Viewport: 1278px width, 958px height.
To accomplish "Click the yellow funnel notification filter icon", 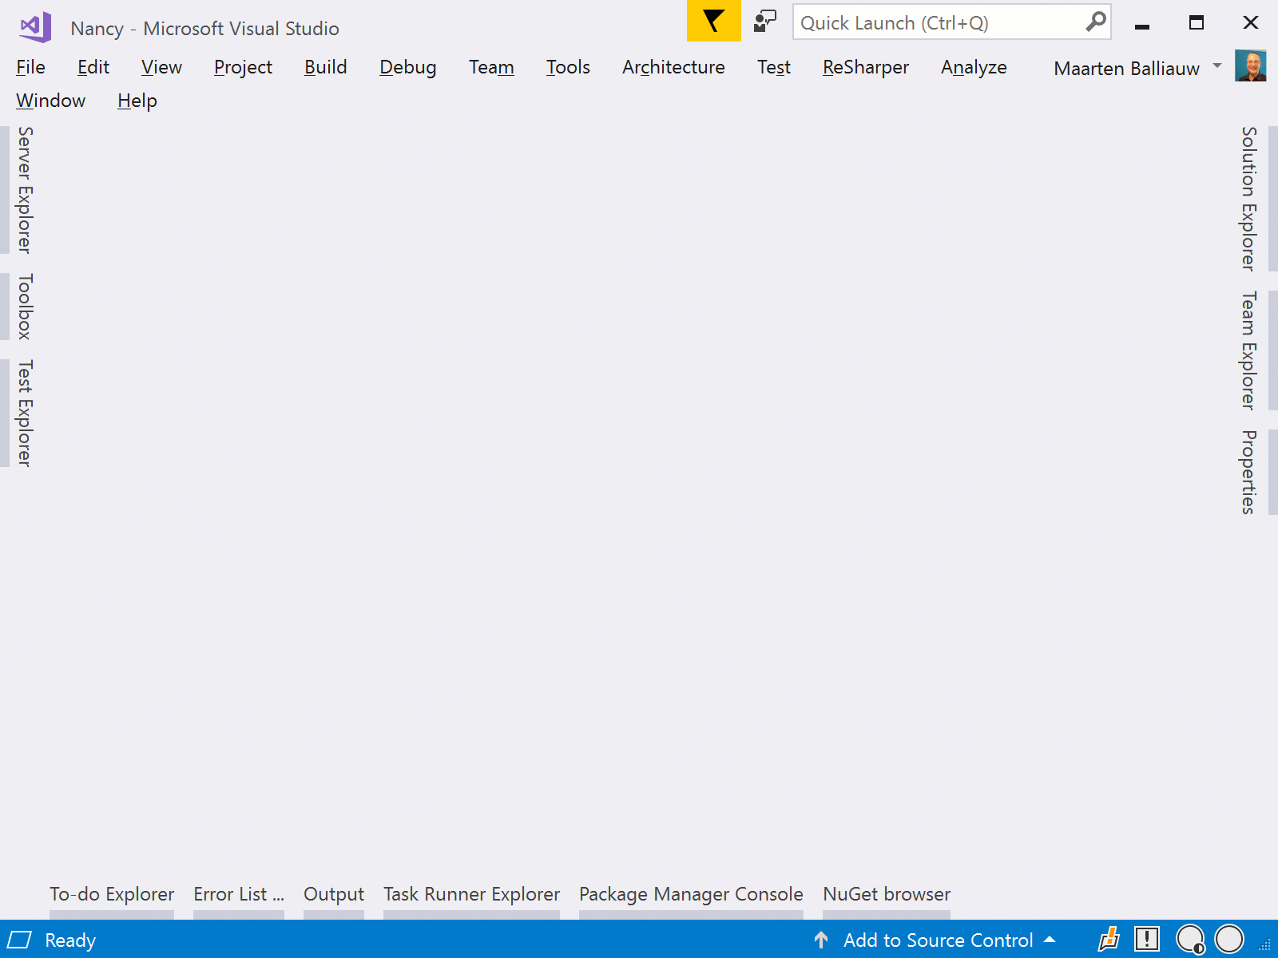I will (x=713, y=22).
